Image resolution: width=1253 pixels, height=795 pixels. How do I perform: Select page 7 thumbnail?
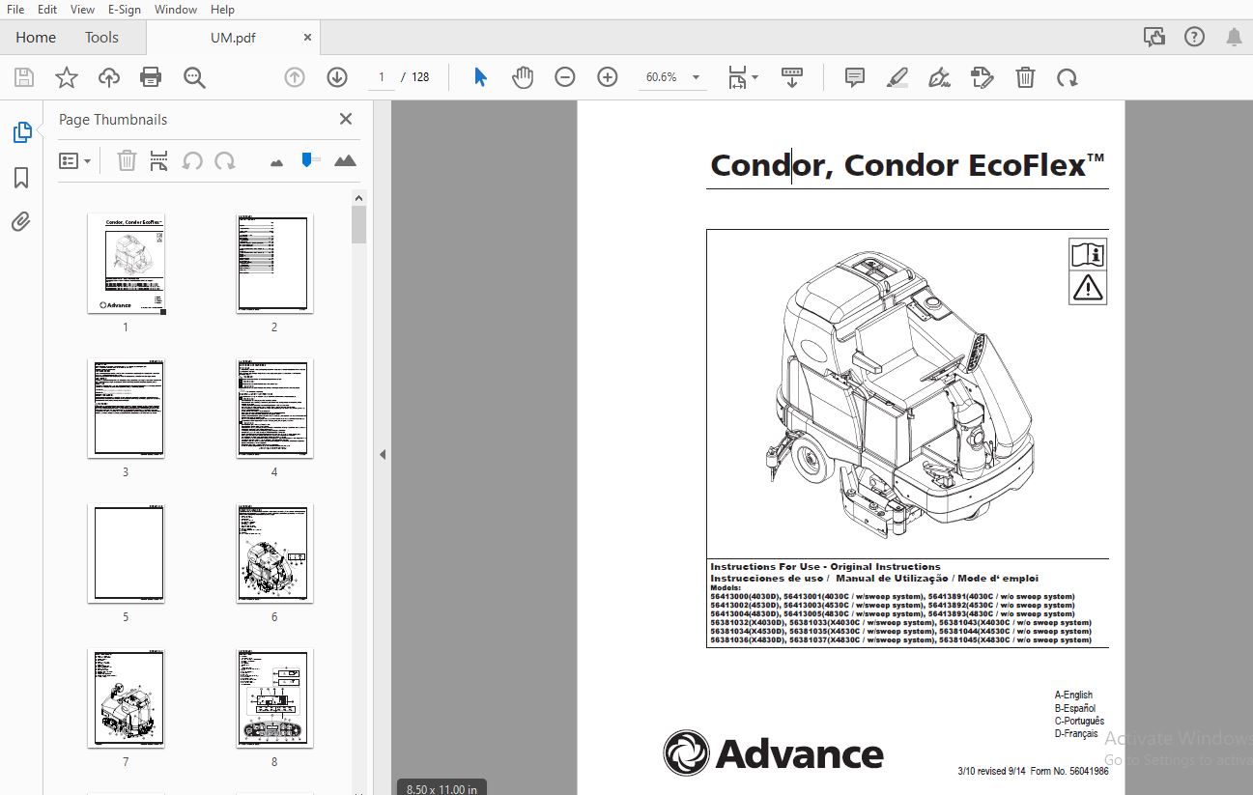pos(126,698)
